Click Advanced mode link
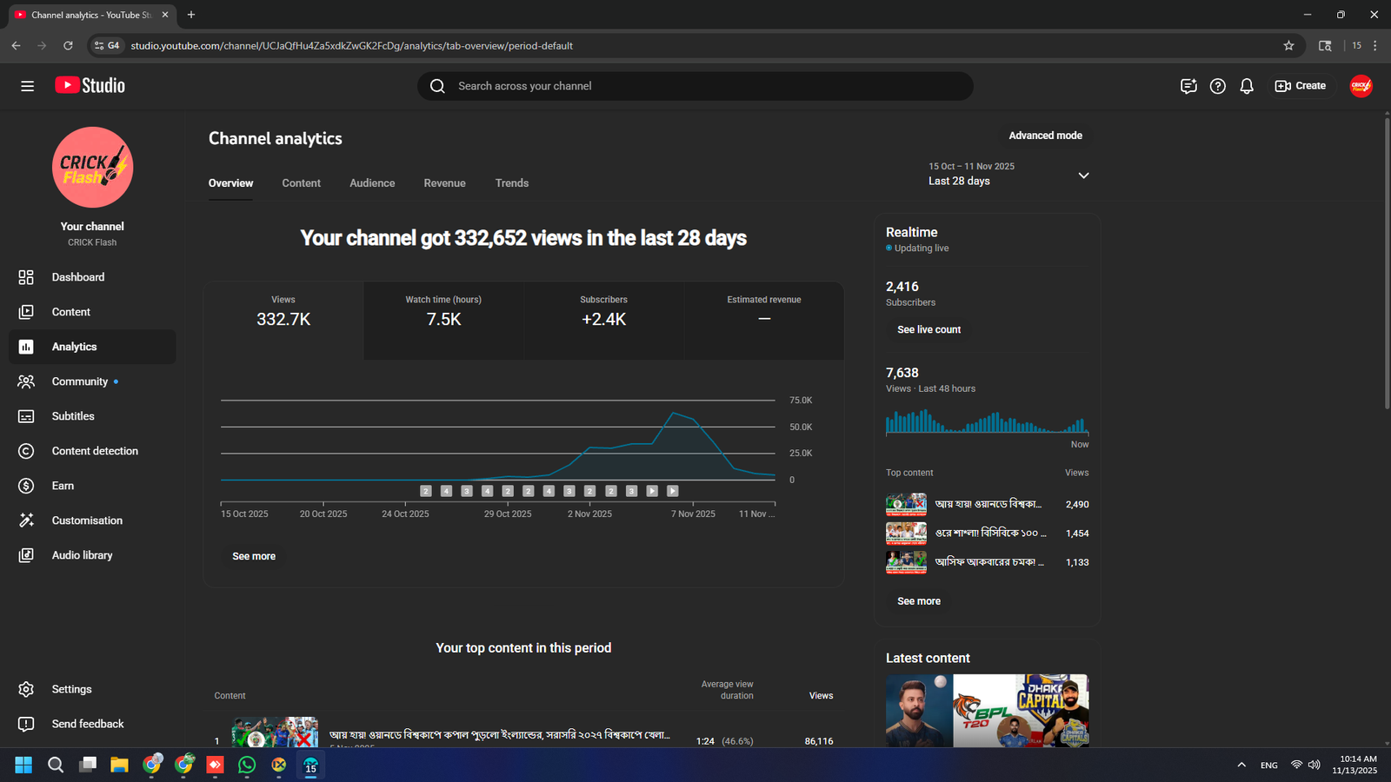Screen dimensions: 1391x782 [1045, 136]
